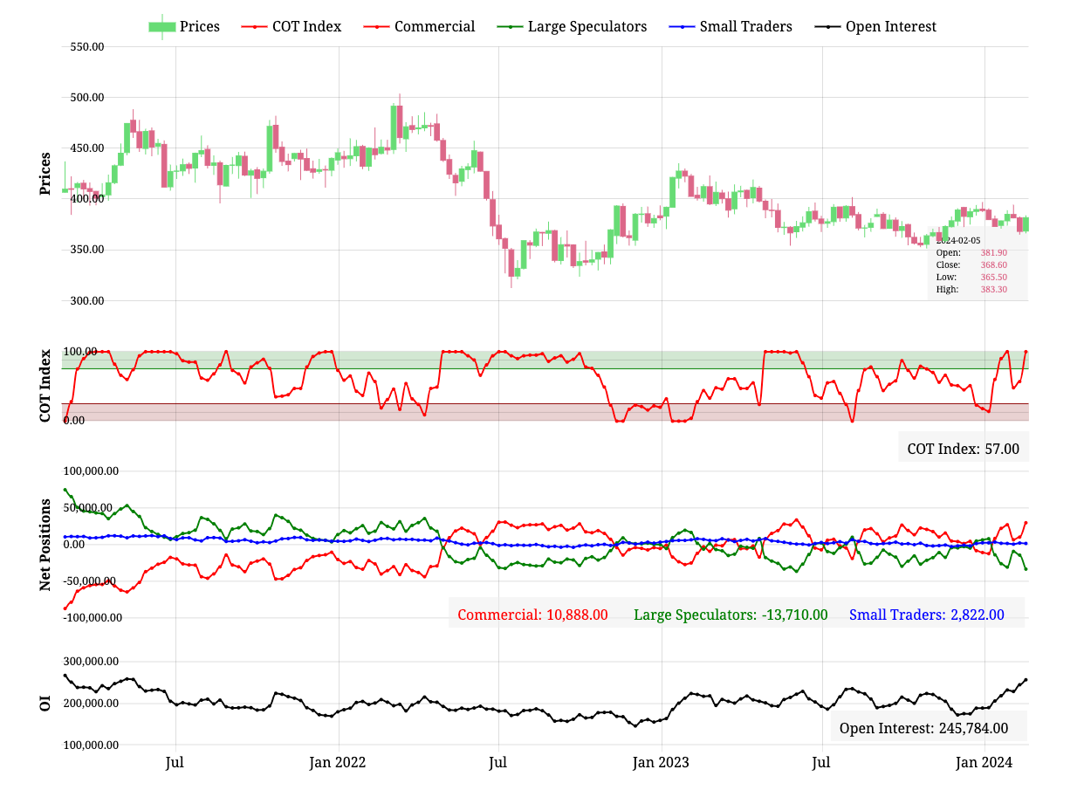The image size is (1077, 790).
Task: Click the 'Jan 2022' x-axis label
Action: tap(338, 762)
